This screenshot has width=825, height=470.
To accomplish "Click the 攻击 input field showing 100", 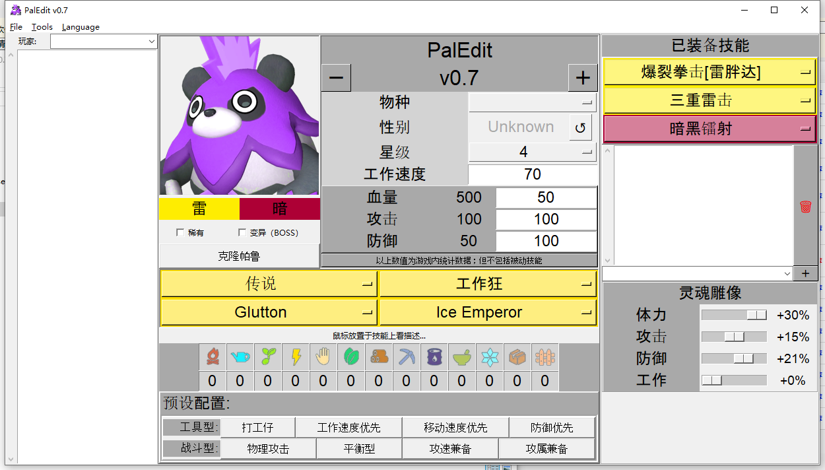I will (x=546, y=219).
